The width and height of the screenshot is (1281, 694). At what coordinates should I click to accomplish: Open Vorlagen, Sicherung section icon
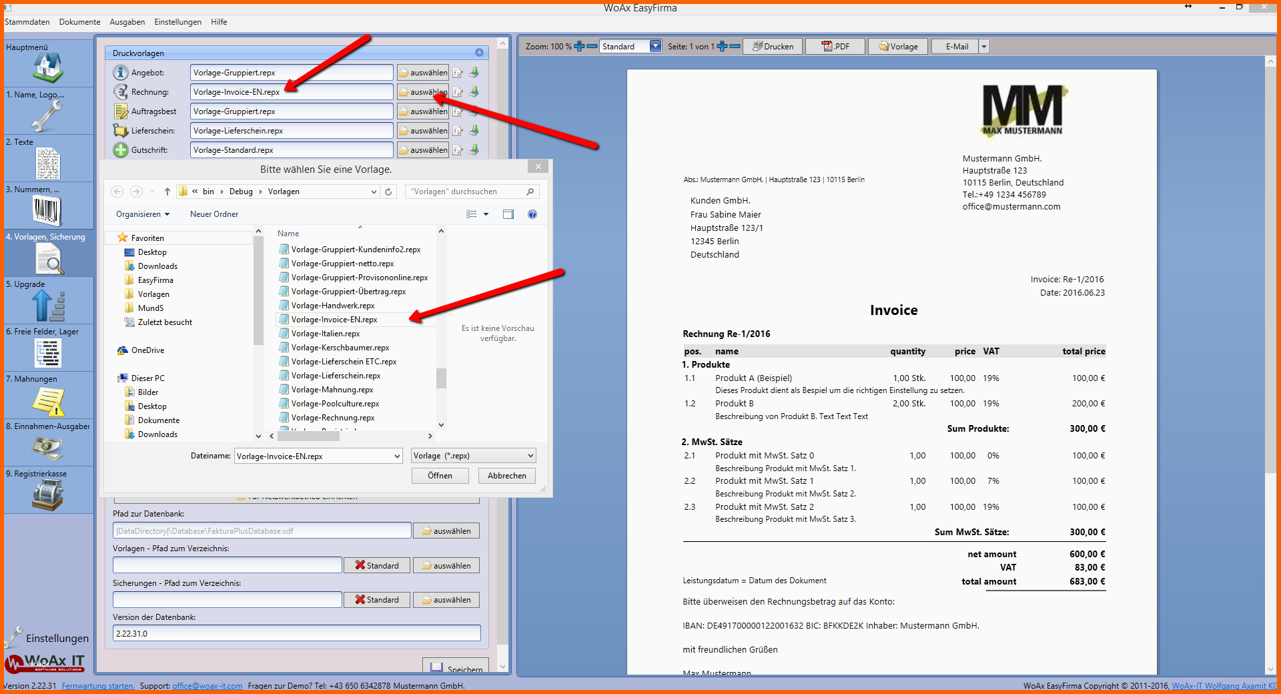coord(49,259)
